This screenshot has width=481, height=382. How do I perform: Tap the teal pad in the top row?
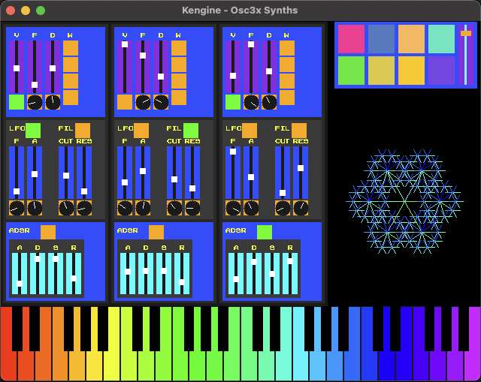point(441,39)
